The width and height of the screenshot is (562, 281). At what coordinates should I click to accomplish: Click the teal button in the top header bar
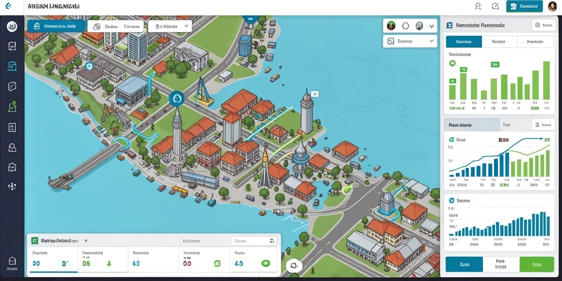tap(524, 6)
